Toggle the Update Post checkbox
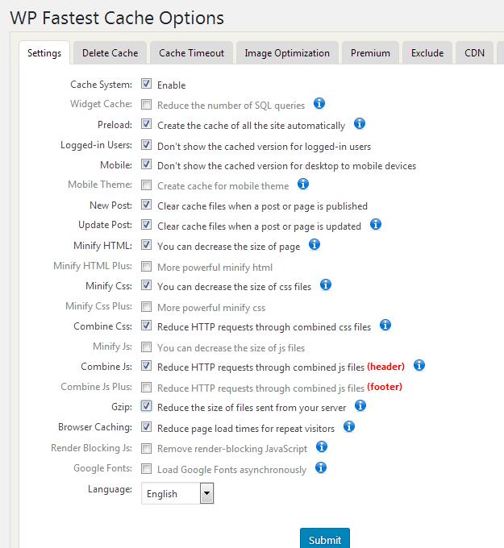Screen dimensions: 504x548 coord(146,225)
